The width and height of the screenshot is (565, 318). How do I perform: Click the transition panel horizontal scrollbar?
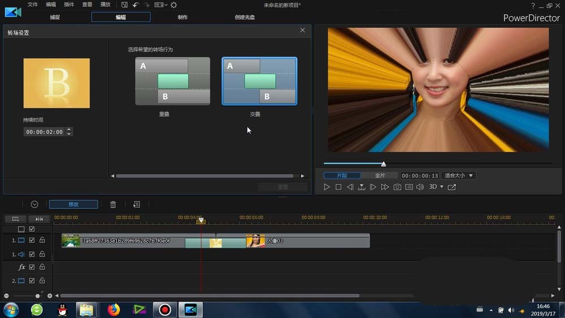click(205, 176)
